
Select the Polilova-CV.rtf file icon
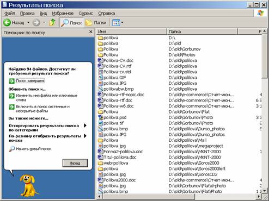[x=100, y=66]
